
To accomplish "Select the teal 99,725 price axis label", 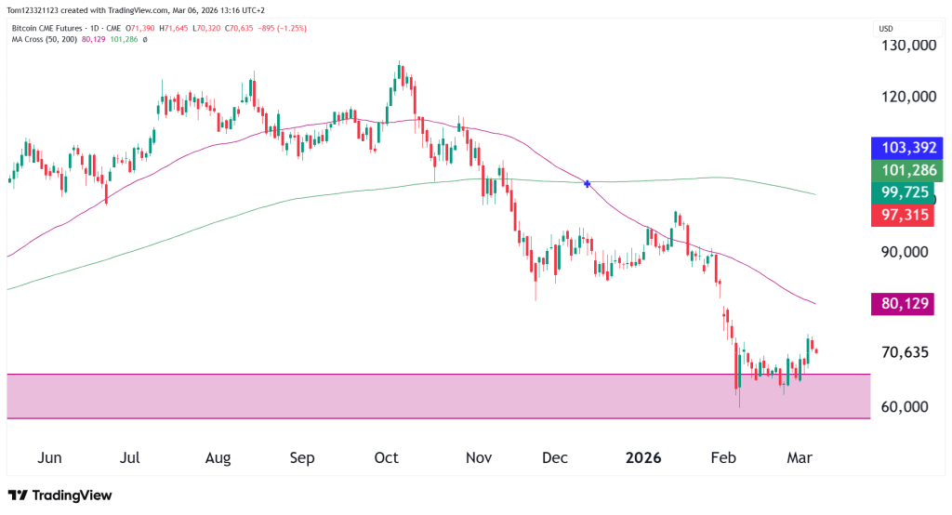I will pos(906,193).
